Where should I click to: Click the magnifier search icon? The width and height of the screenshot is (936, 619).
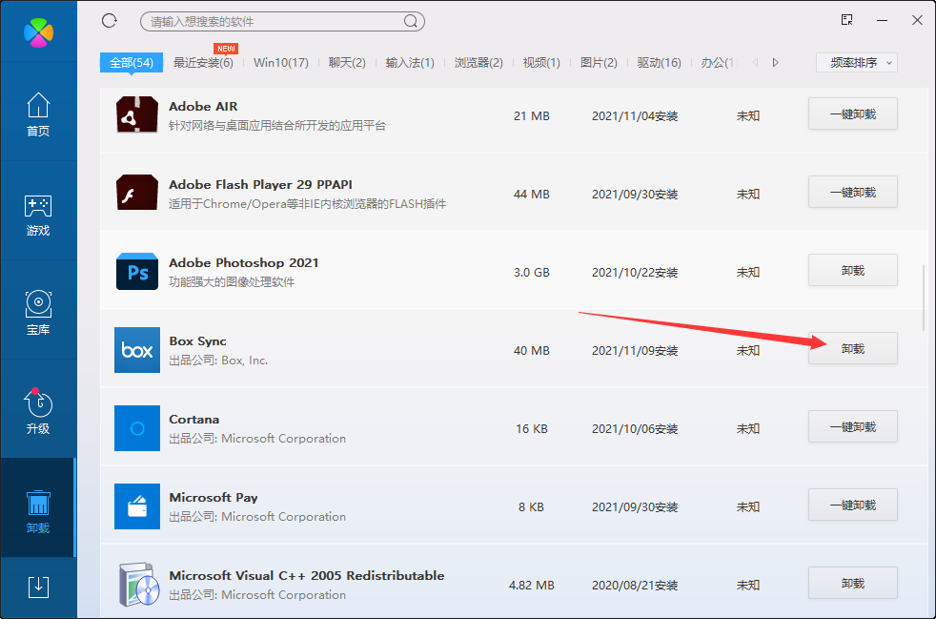click(411, 22)
